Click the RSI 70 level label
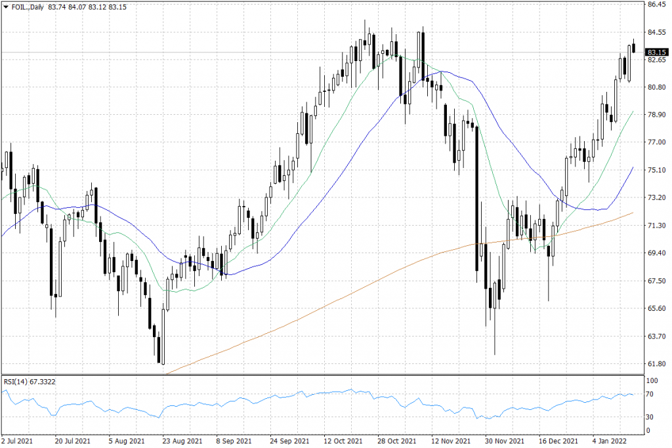The width and height of the screenshot is (672, 448). point(650,395)
